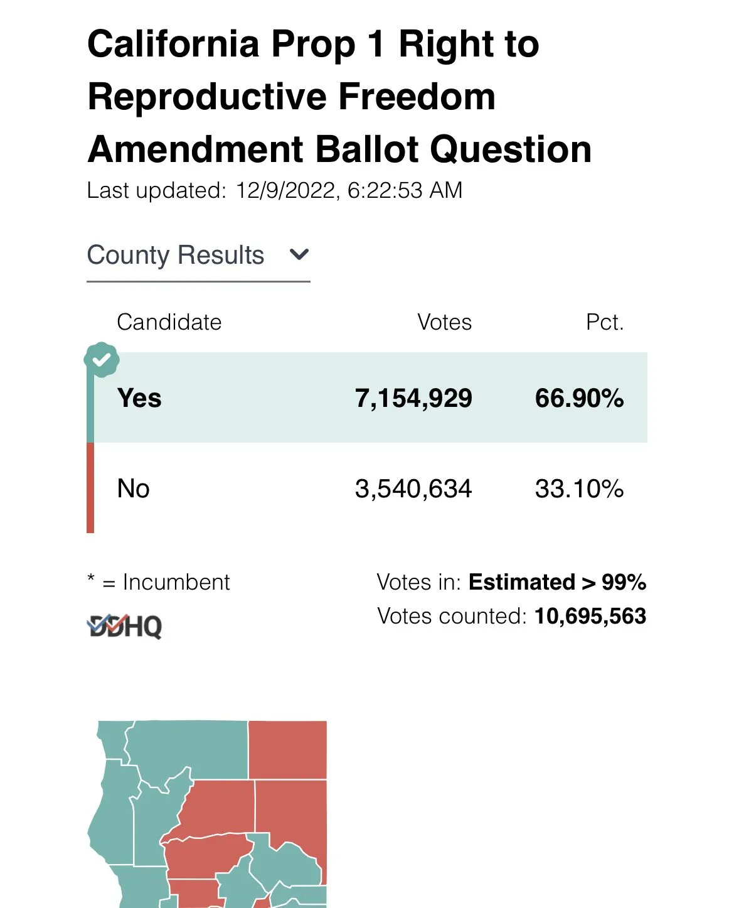The width and height of the screenshot is (734, 908).
Task: Select the Candidate column header
Action: [x=169, y=322]
